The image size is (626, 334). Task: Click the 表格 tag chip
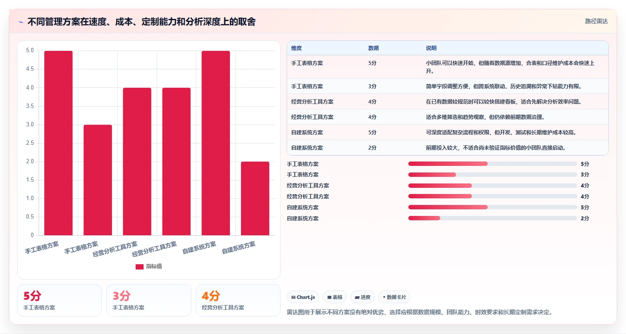pyautogui.click(x=335, y=297)
